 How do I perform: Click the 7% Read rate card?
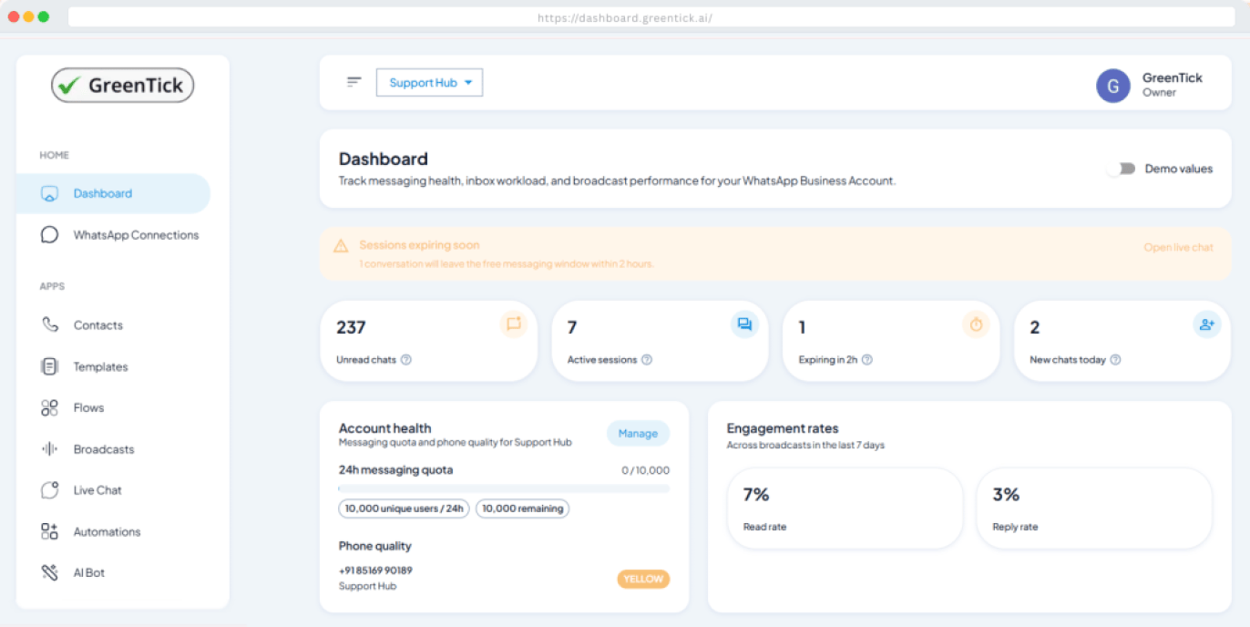845,509
